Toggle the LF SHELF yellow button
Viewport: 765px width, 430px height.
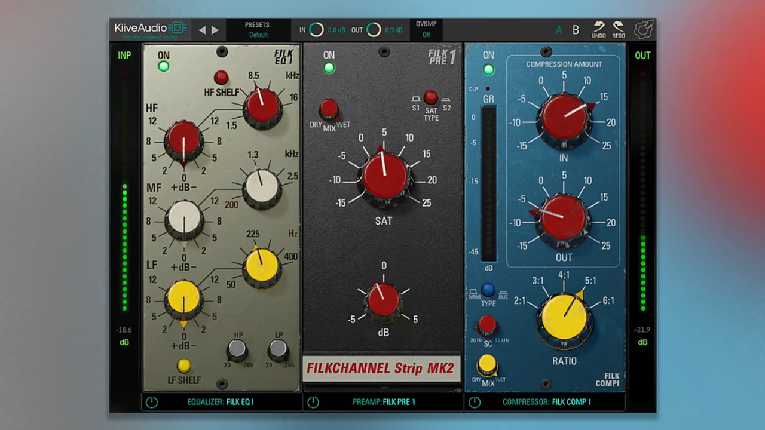[184, 365]
